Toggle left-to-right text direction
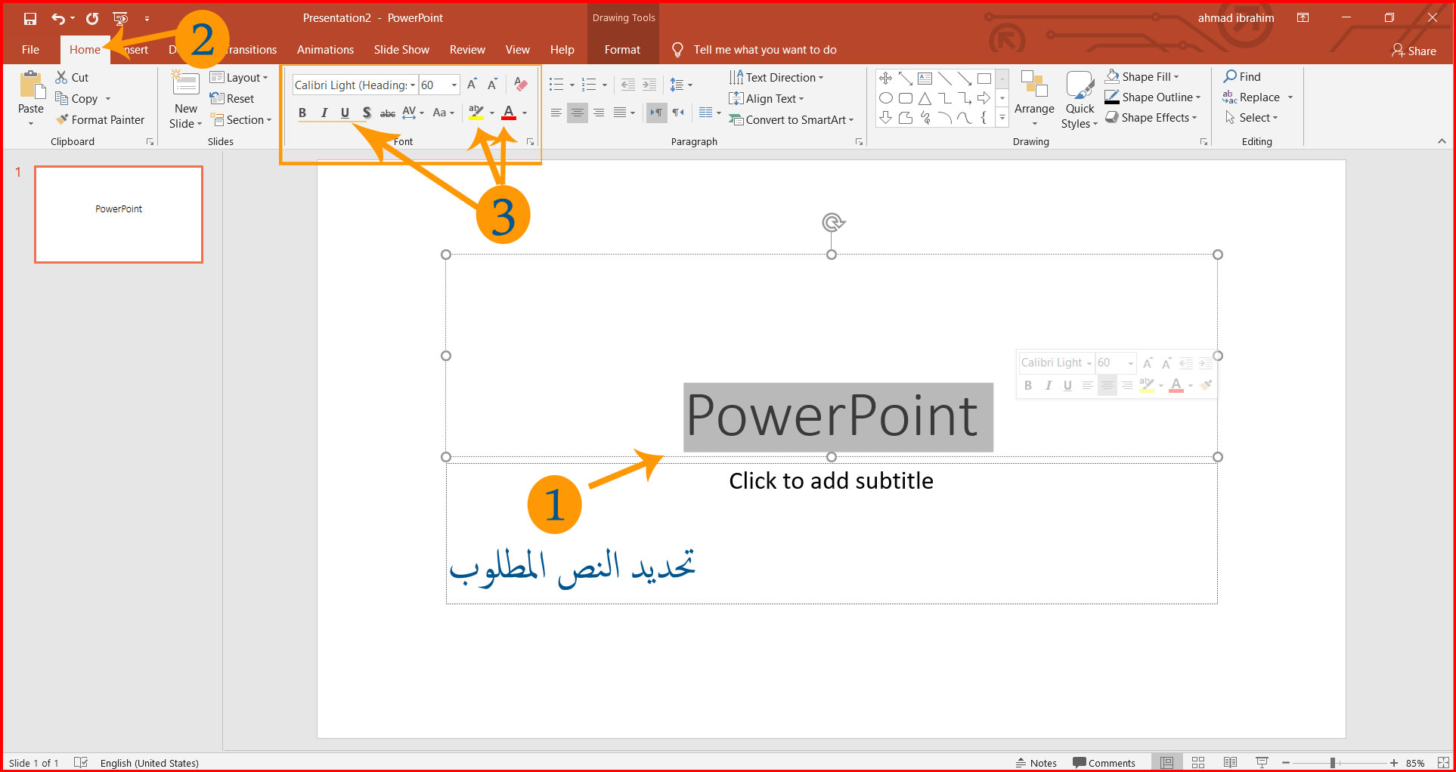 [x=656, y=113]
